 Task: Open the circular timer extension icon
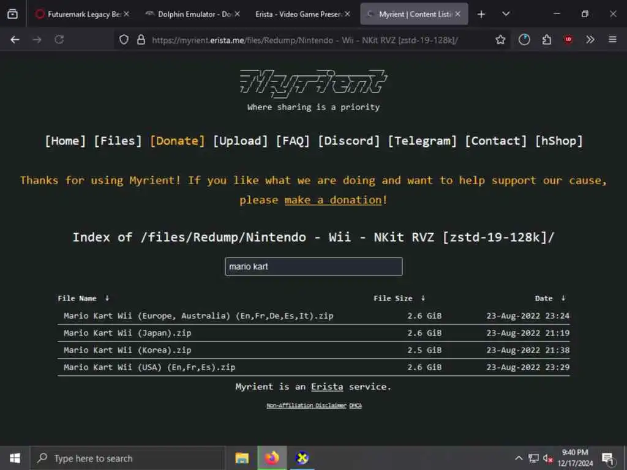click(x=524, y=40)
